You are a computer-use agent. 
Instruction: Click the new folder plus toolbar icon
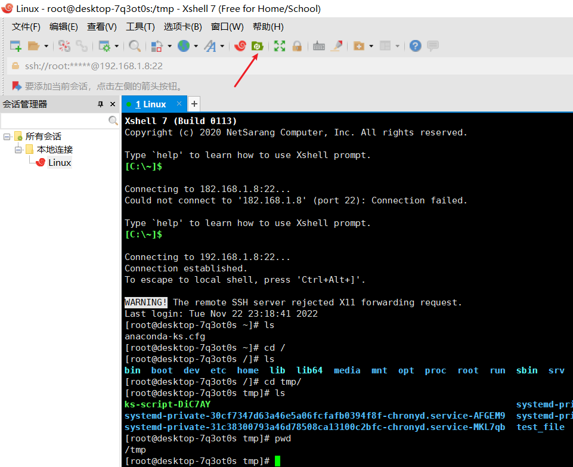[359, 46]
